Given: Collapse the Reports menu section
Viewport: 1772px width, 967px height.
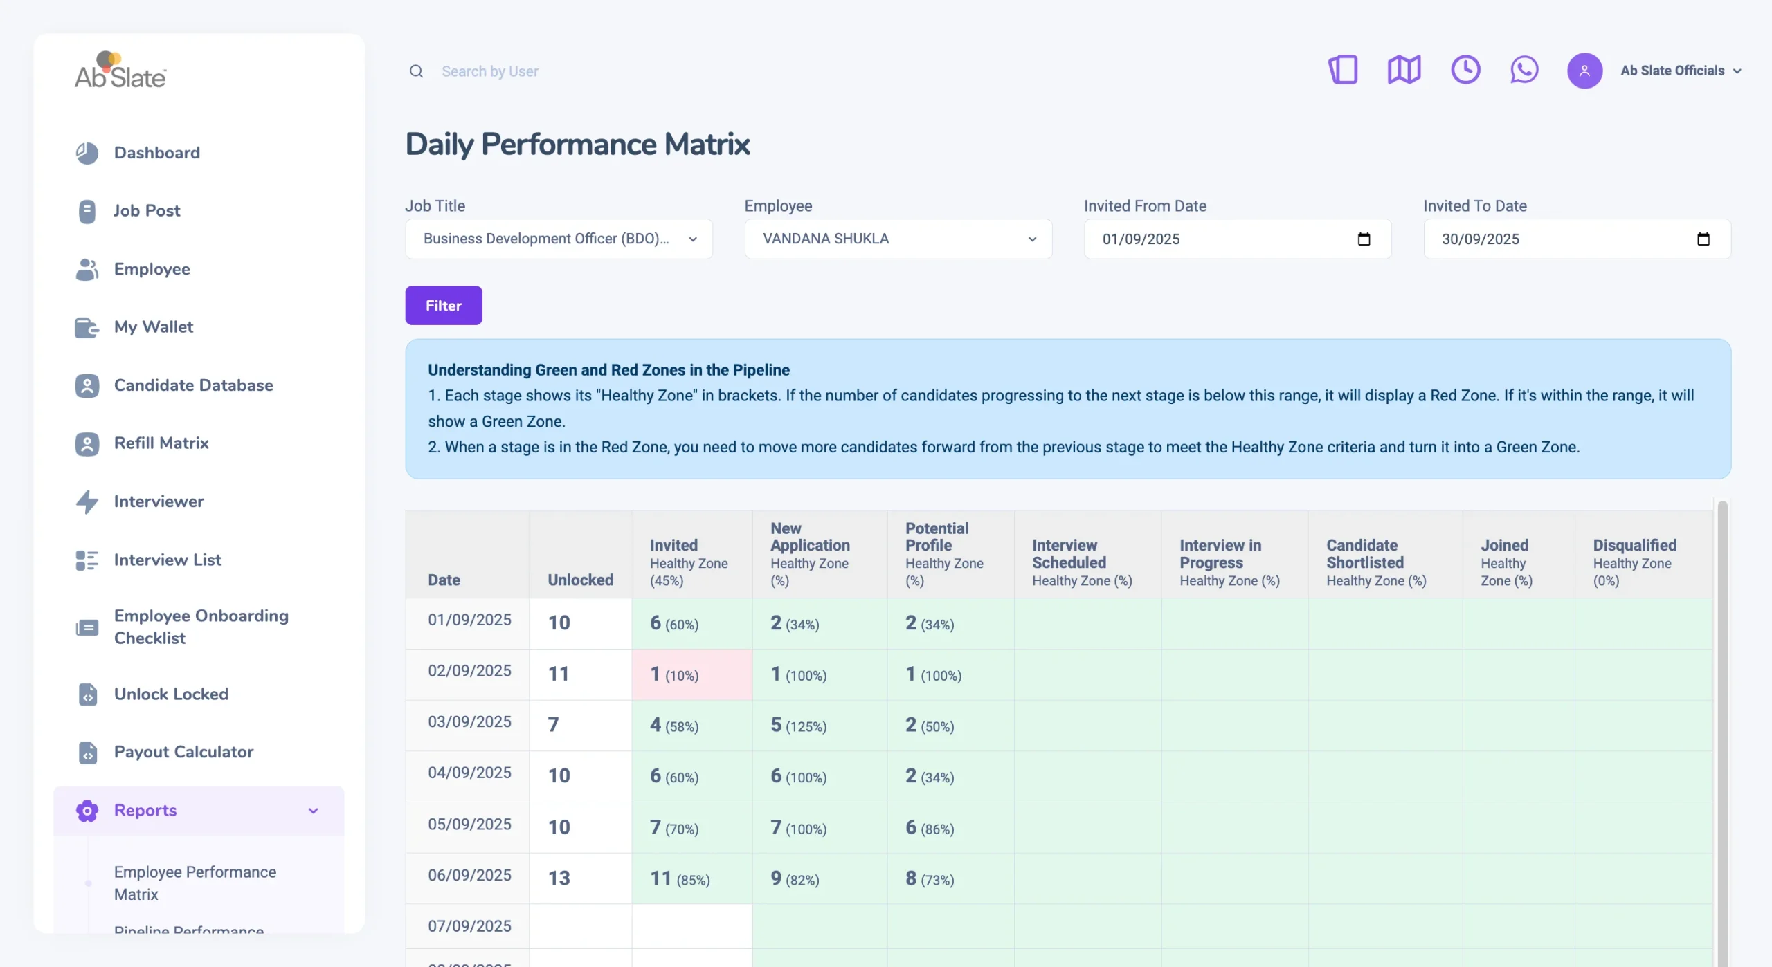Looking at the screenshot, I should [314, 811].
